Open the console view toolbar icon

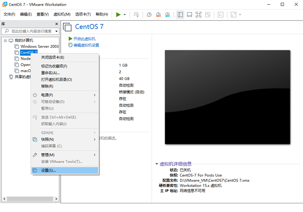(x=220, y=14)
